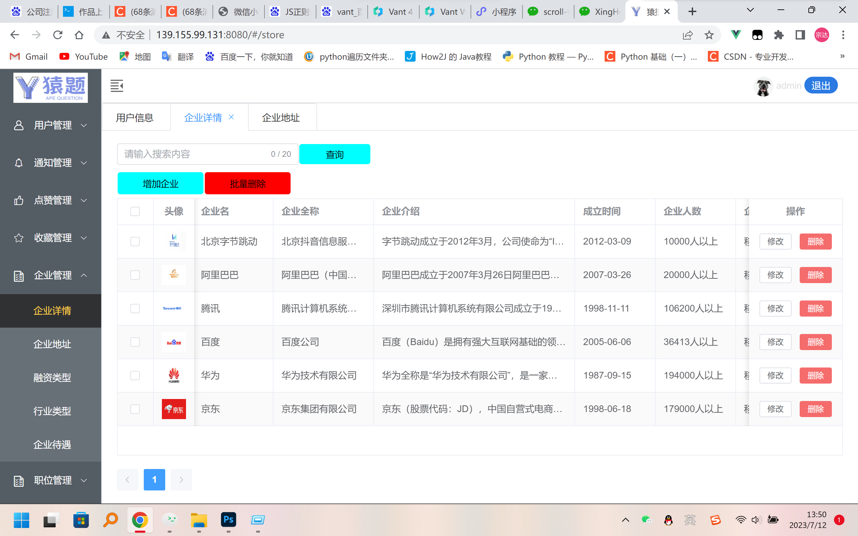Check the 腾讯 row checkbox
Screen dimensions: 858x536
[135, 309]
